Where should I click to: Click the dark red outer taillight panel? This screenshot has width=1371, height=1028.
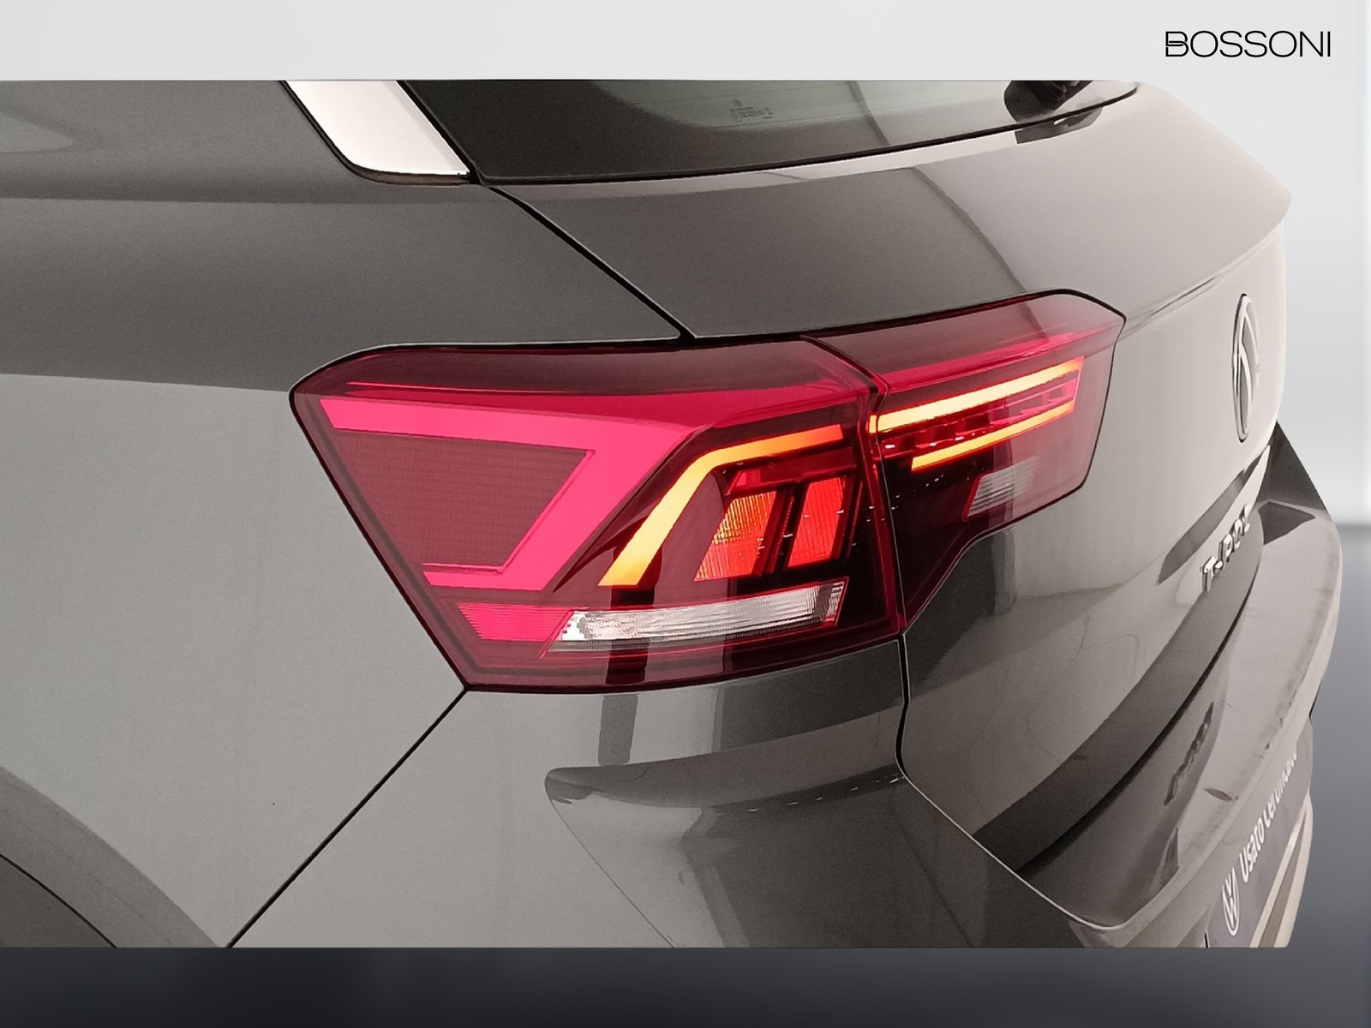[x=454, y=488]
